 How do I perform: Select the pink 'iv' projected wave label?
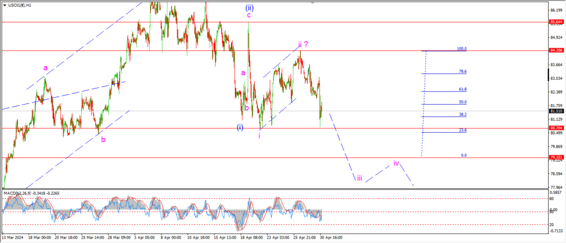tap(396, 163)
